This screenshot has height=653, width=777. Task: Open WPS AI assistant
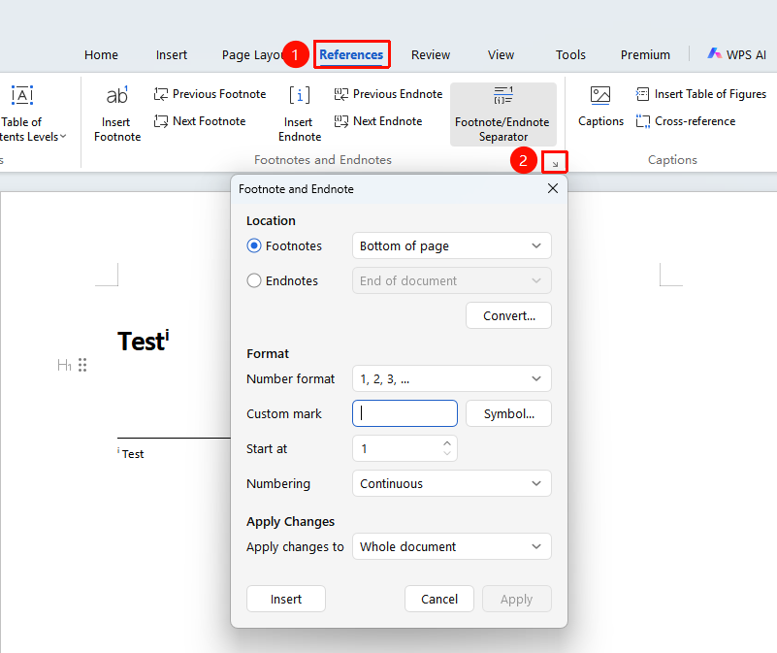point(736,54)
